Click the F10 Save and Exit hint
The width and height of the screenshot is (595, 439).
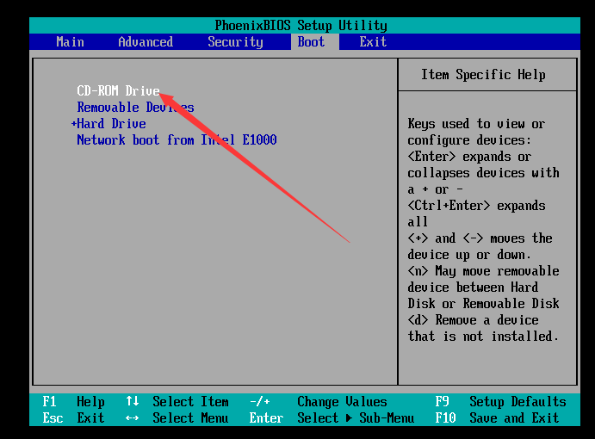click(x=497, y=418)
